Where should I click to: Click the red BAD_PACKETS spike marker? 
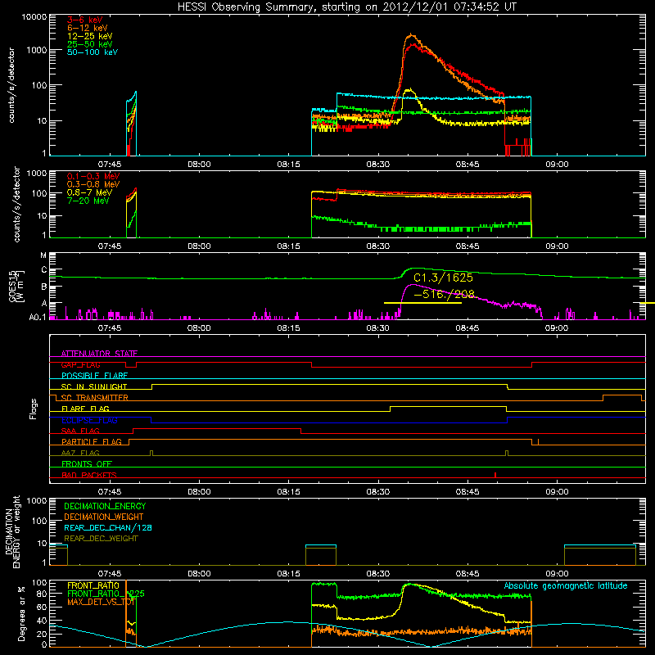point(495,475)
